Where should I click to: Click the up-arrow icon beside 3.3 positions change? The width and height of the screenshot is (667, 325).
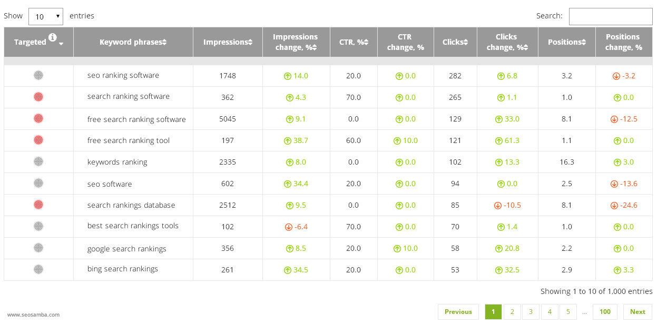[617, 270]
